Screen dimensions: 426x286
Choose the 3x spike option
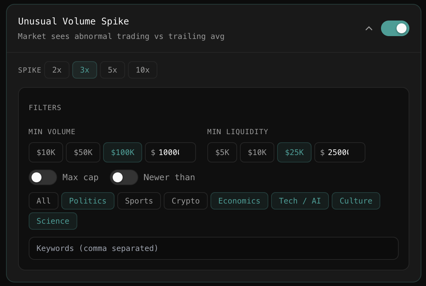tap(85, 70)
